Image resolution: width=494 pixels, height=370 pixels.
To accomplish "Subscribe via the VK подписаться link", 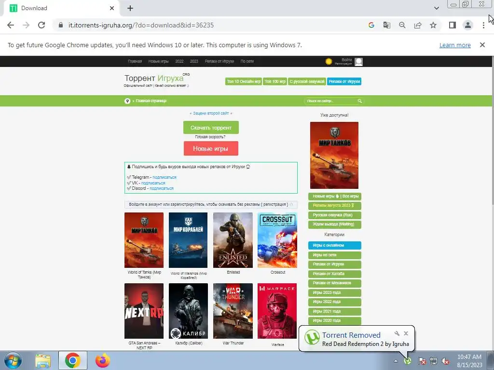I will click(x=153, y=183).
